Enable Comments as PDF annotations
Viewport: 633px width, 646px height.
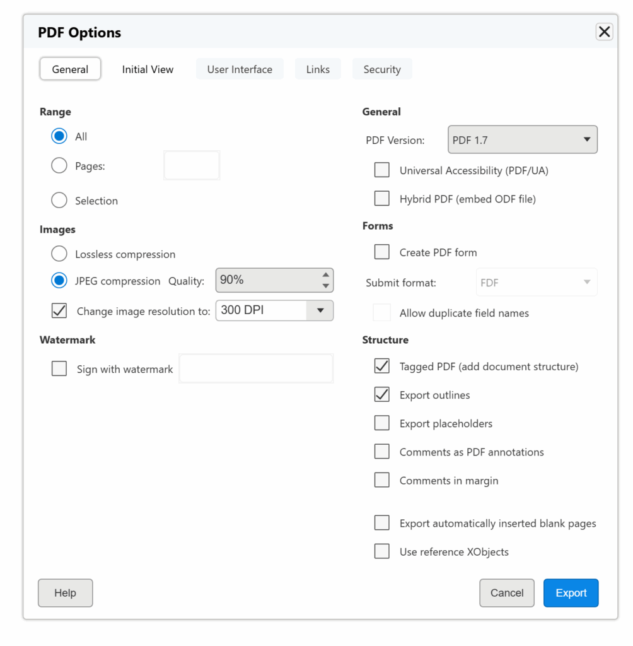pyautogui.click(x=382, y=452)
